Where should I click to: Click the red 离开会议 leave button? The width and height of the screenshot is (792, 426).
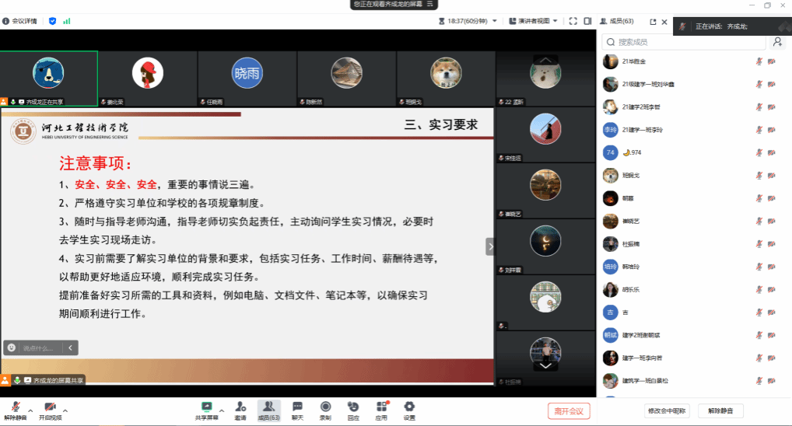pyautogui.click(x=569, y=410)
